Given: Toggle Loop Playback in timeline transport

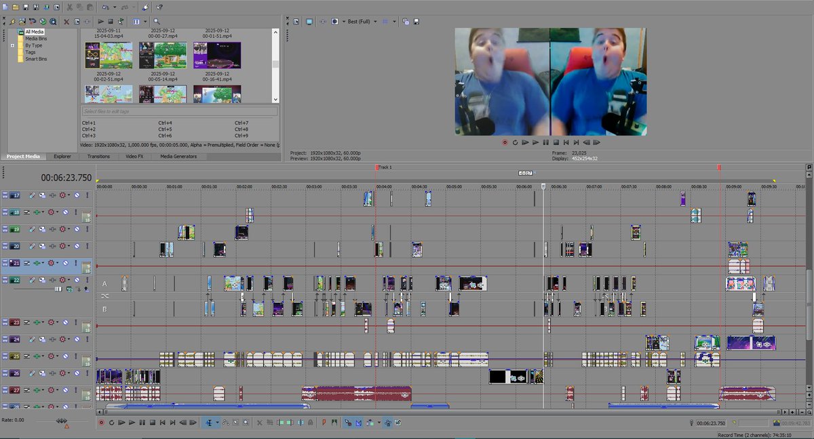Looking at the screenshot, I should click(x=111, y=423).
